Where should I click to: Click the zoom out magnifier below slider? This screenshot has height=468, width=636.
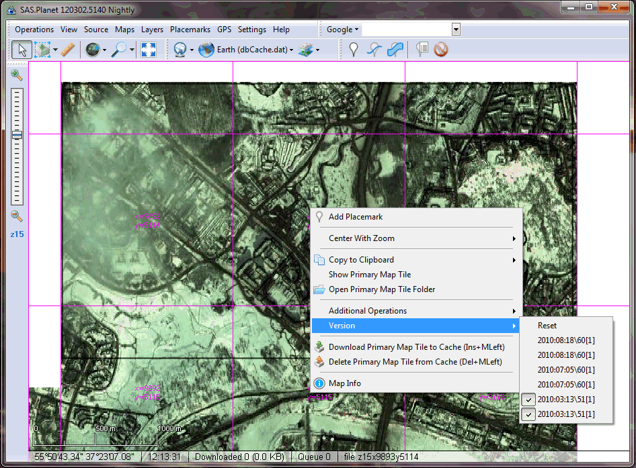(x=17, y=216)
